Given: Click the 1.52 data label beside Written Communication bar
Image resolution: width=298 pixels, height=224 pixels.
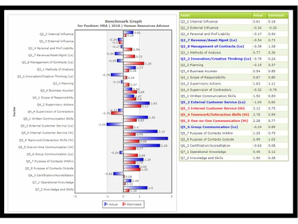Looking at the screenshot, I should (x=152, y=118).
